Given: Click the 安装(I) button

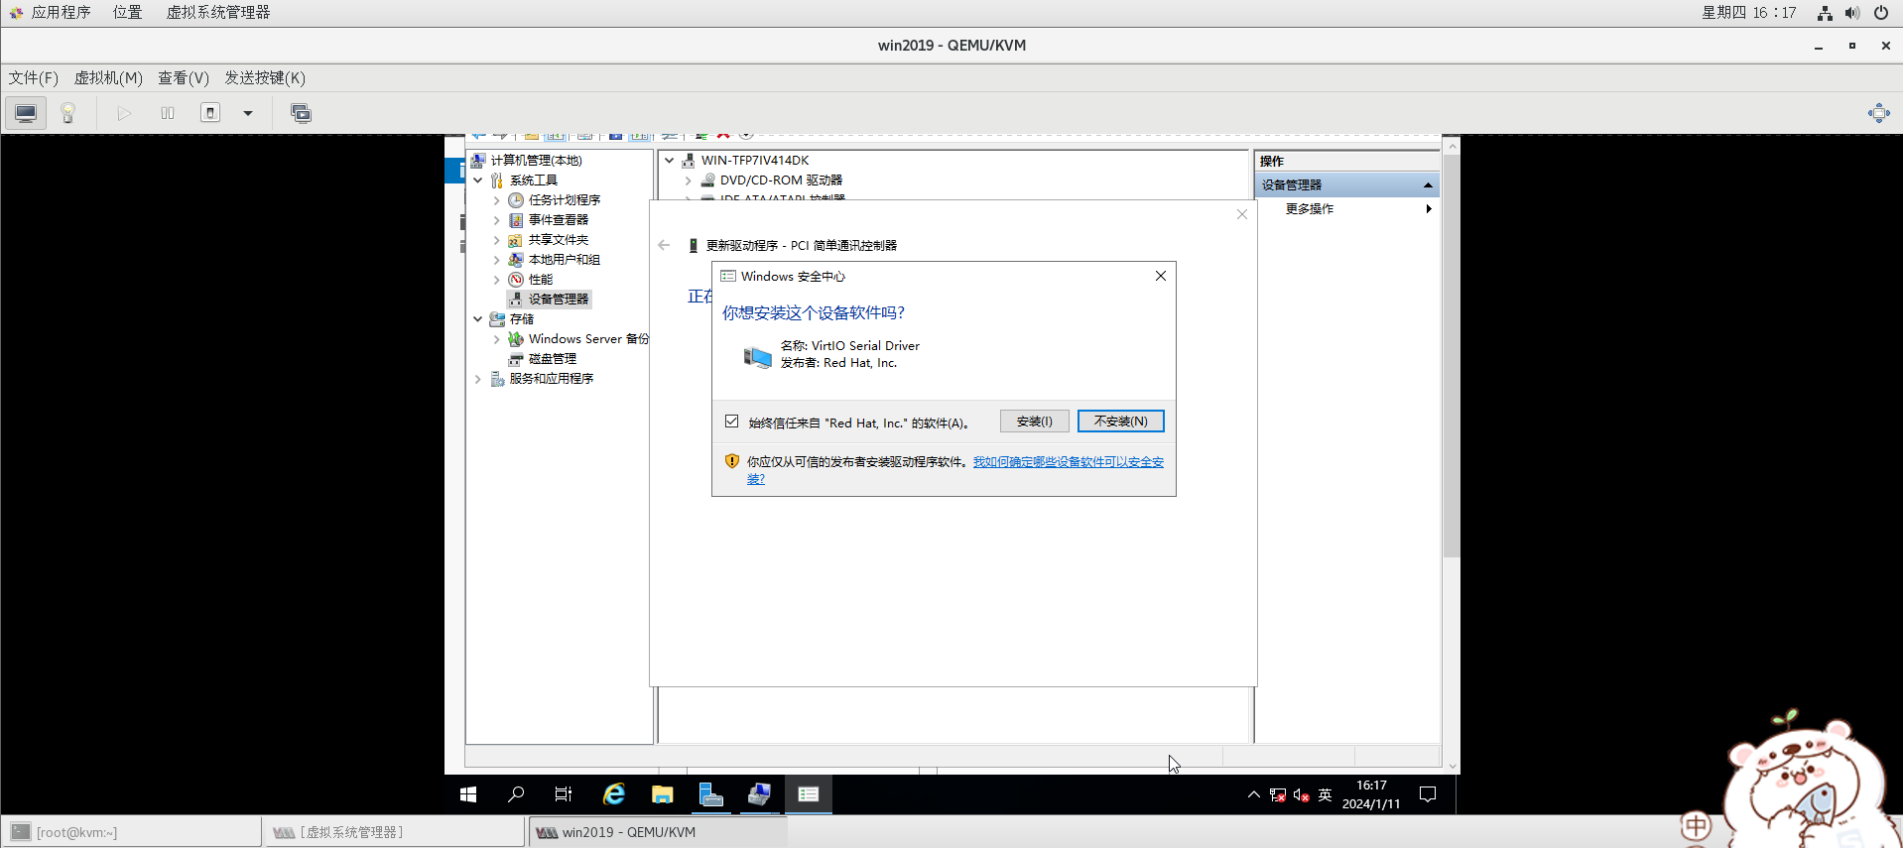Looking at the screenshot, I should coord(1034,422).
